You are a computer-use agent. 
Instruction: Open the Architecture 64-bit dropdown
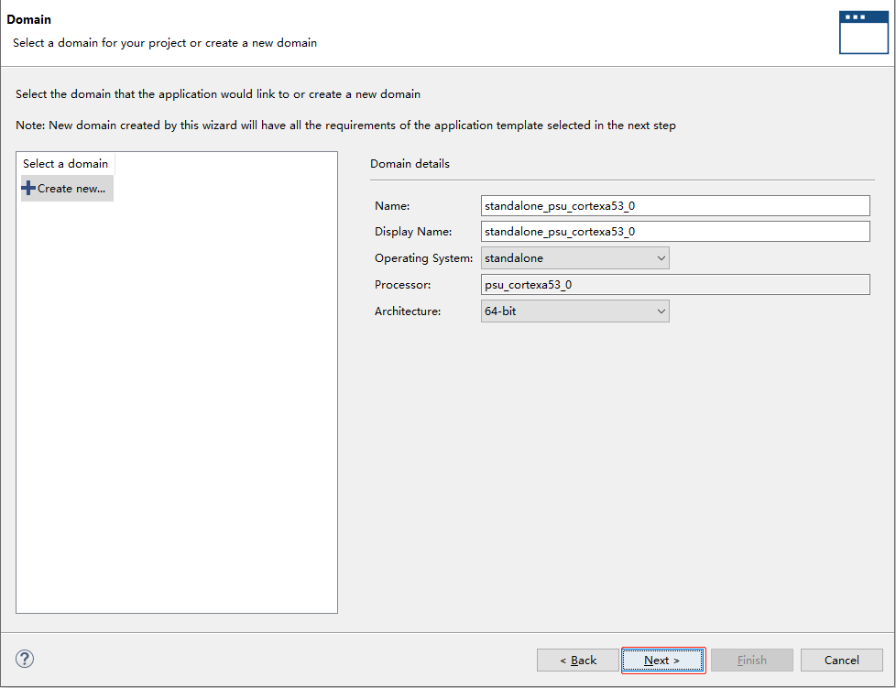[574, 311]
